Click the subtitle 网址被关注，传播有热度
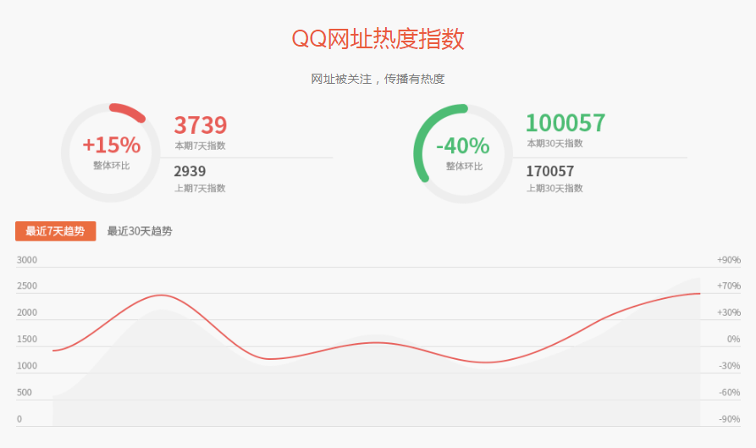This screenshot has width=756, height=448. [x=378, y=79]
